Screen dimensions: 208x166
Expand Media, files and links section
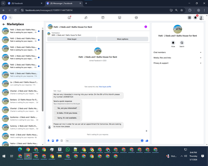tap(178, 58)
